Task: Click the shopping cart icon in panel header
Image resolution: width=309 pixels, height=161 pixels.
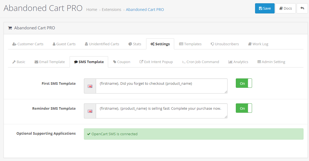Action: coord(10,28)
